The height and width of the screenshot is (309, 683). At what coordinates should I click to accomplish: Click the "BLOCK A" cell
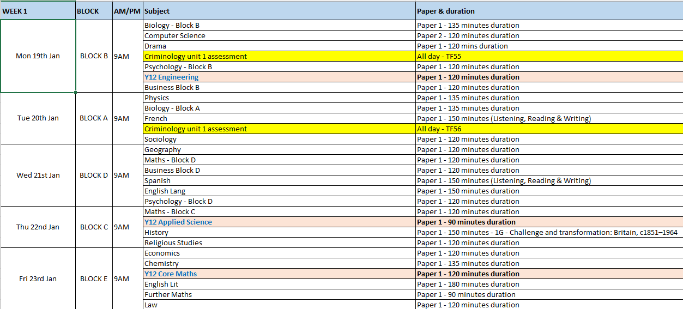(94, 118)
